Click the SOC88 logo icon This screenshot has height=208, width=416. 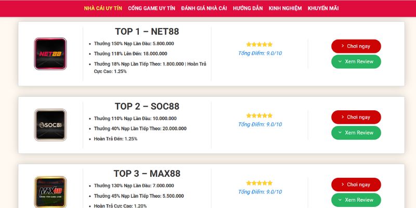(x=50, y=125)
